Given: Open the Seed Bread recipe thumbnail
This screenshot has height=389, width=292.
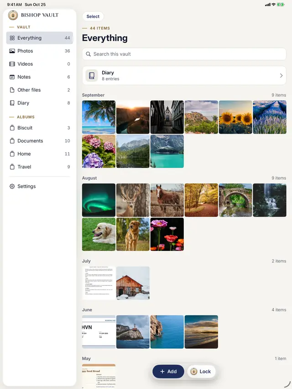Looking at the screenshot, I should [x=99, y=376].
